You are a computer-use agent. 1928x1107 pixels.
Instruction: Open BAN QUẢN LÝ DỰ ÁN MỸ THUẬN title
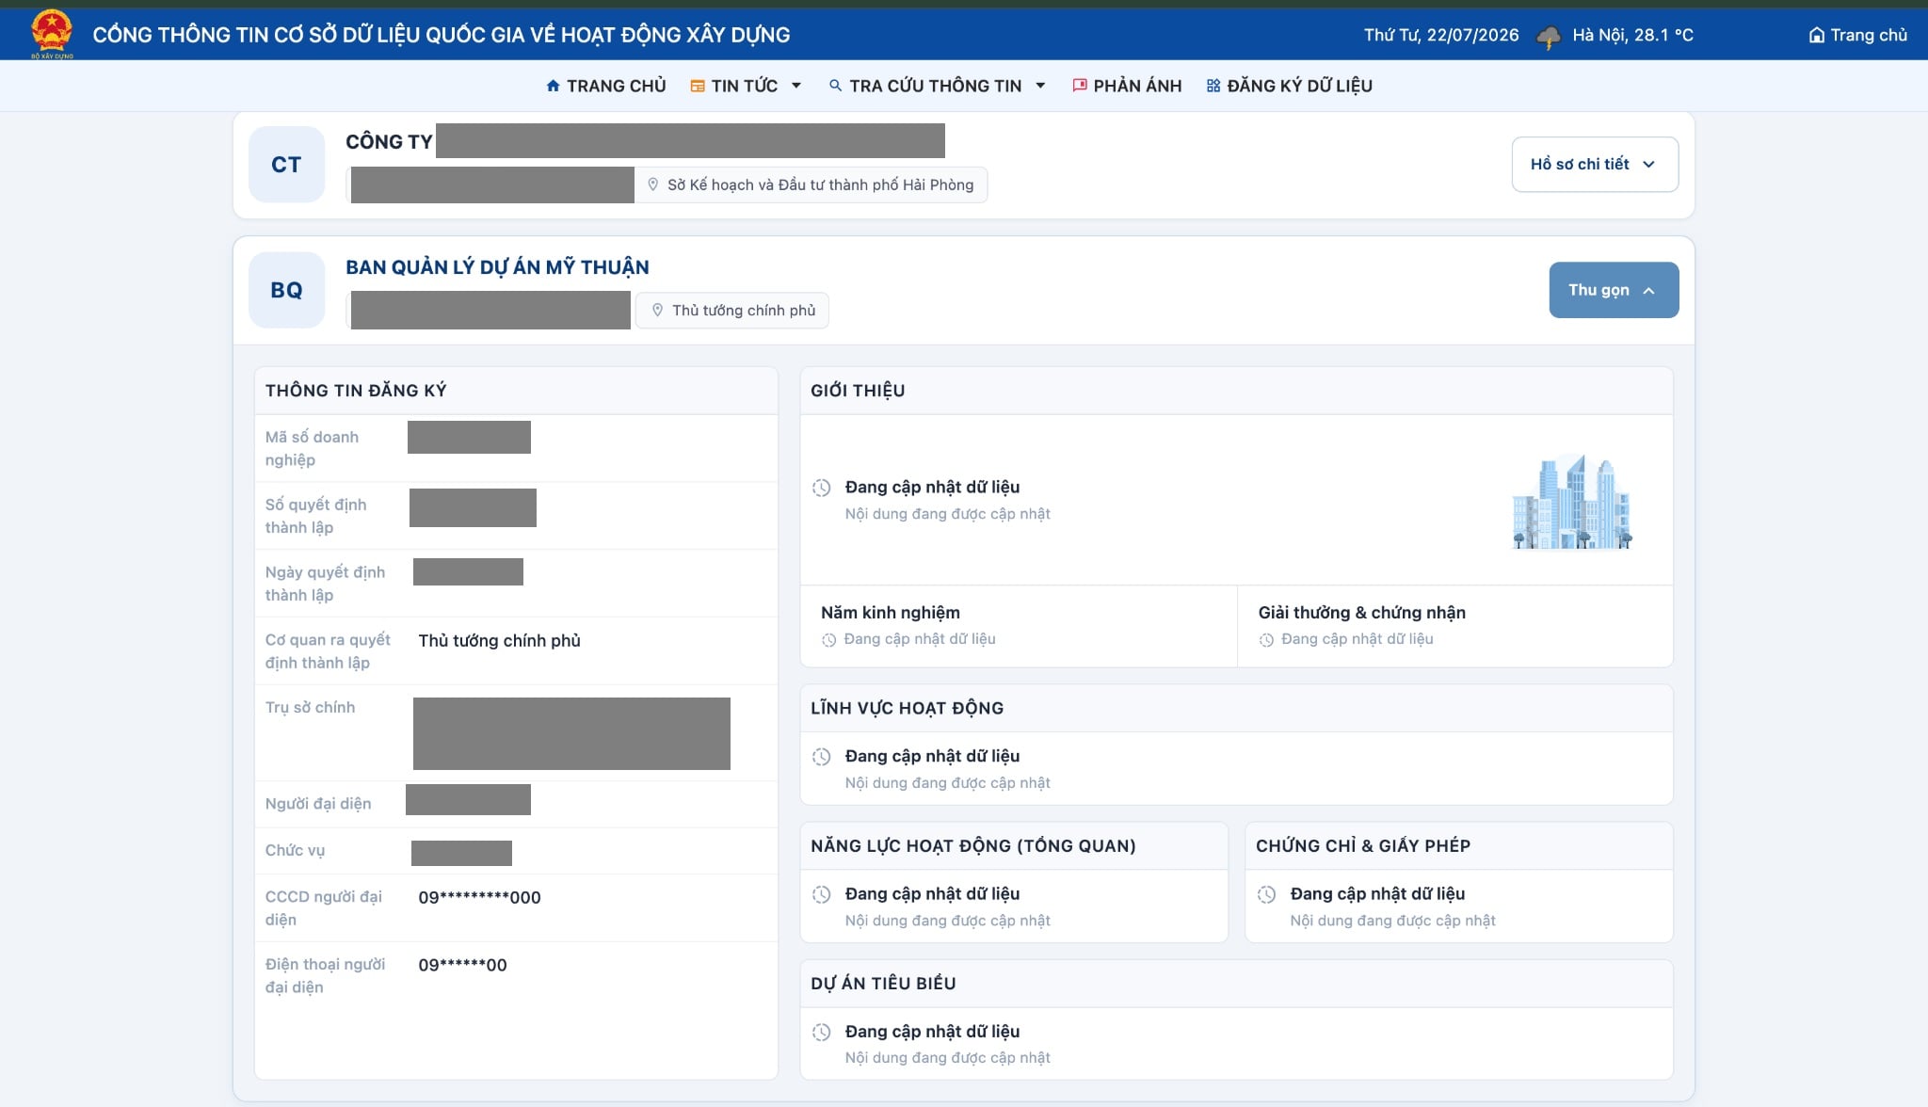point(497,267)
